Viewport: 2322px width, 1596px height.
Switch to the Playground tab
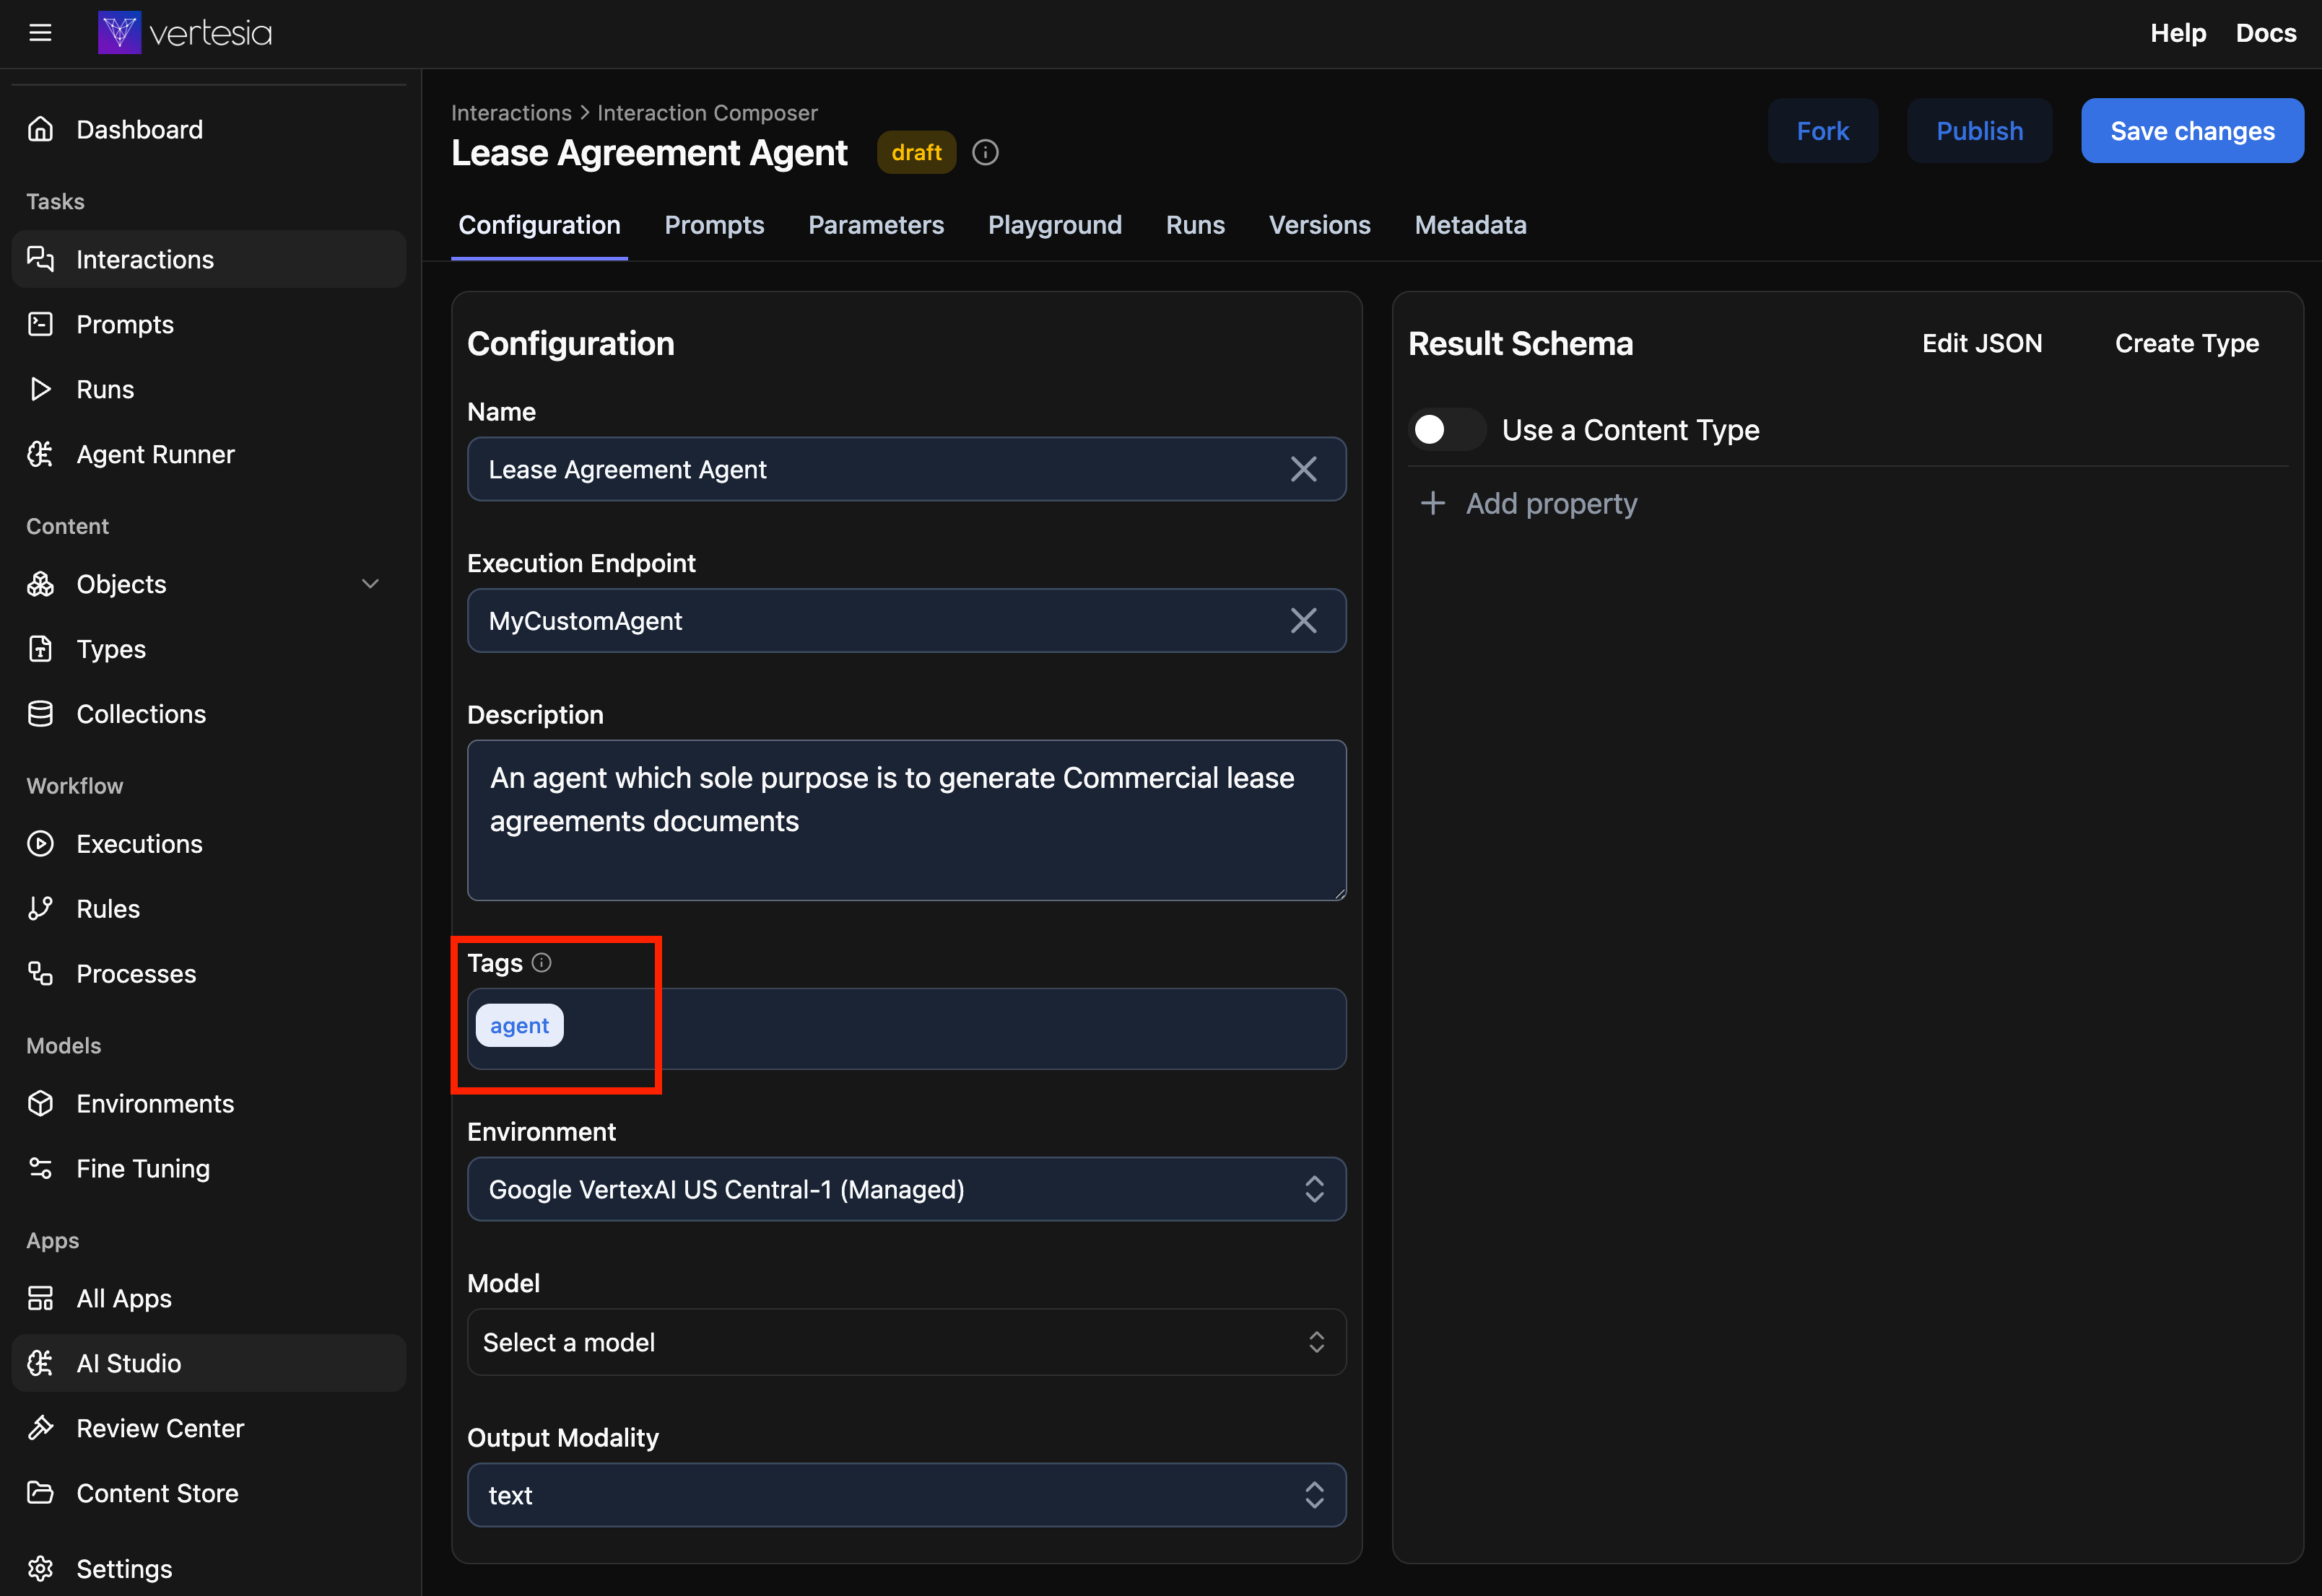coord(1054,225)
